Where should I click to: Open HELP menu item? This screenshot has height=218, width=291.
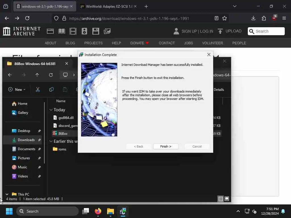pos(116,43)
